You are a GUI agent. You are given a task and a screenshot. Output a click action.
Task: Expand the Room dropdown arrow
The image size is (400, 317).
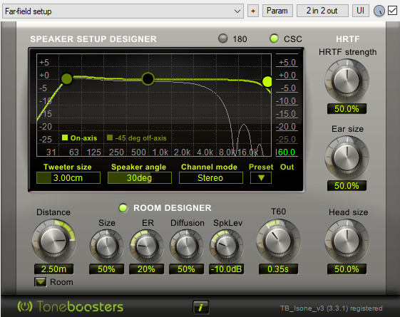[x=41, y=282]
